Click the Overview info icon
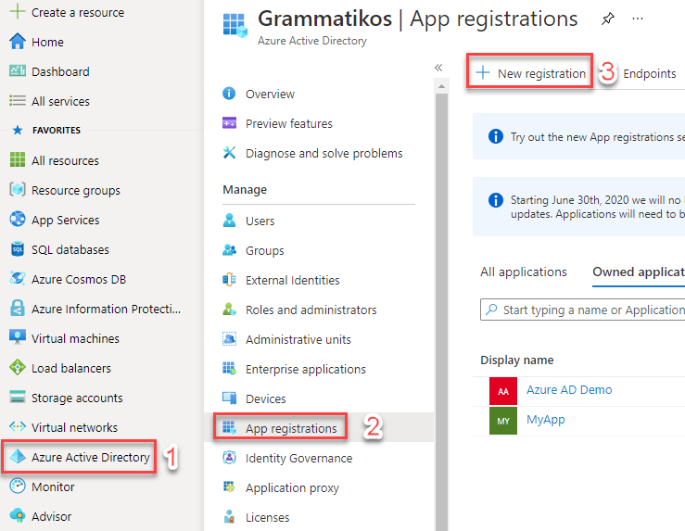The image size is (685, 531). pyautogui.click(x=229, y=93)
